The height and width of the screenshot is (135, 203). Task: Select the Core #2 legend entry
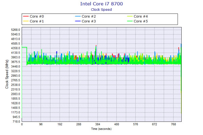(x=86, y=17)
